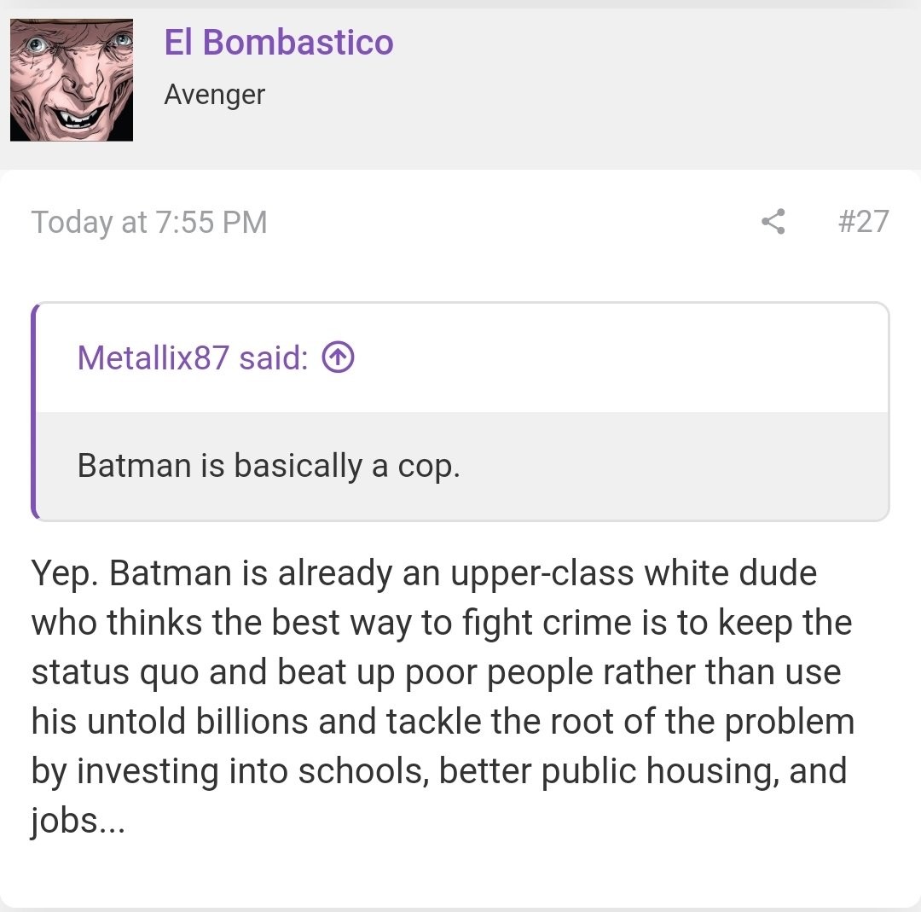Click the share icon on post #27

(773, 222)
